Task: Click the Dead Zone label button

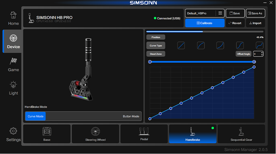Action: coord(156,54)
